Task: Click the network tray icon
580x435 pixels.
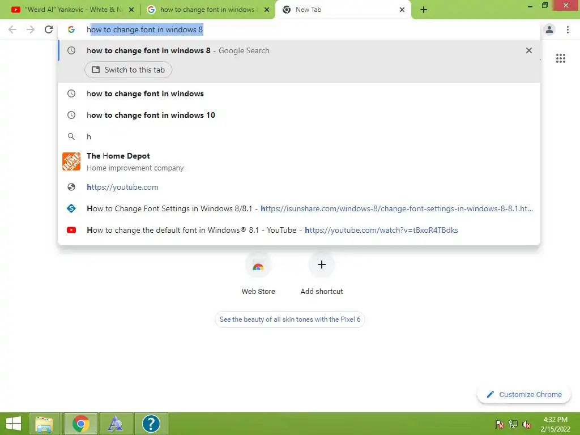Action: (513, 424)
